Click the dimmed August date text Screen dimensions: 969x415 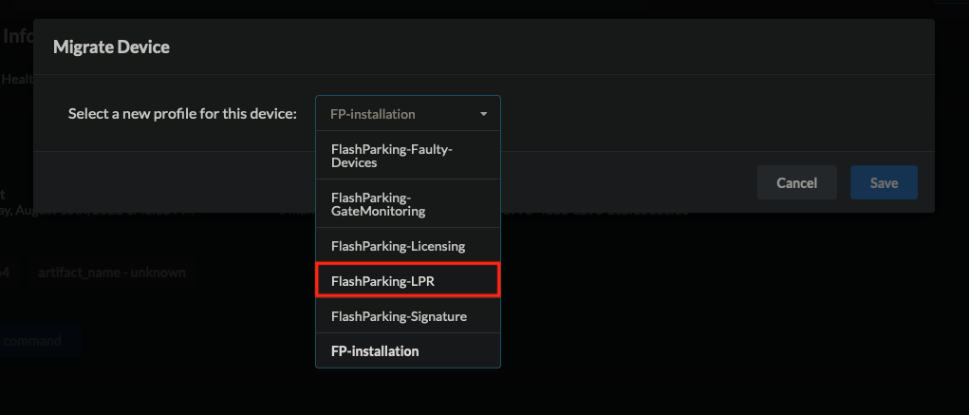pos(99,210)
